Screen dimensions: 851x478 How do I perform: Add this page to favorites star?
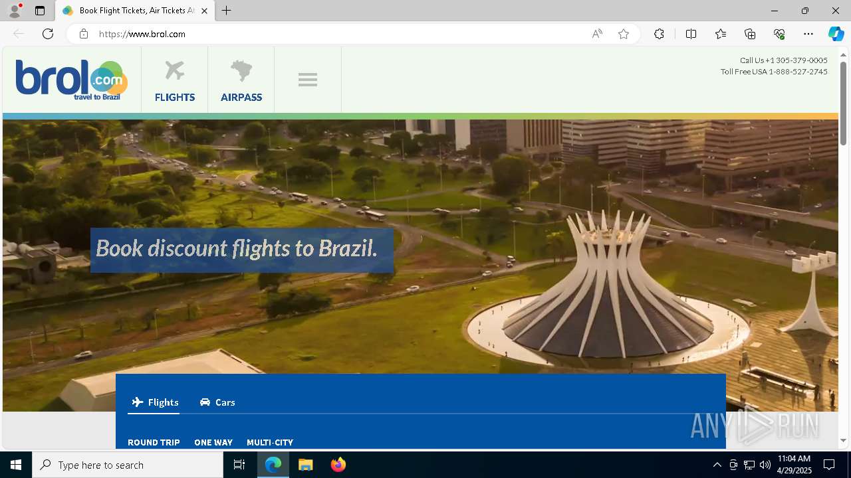coord(624,34)
